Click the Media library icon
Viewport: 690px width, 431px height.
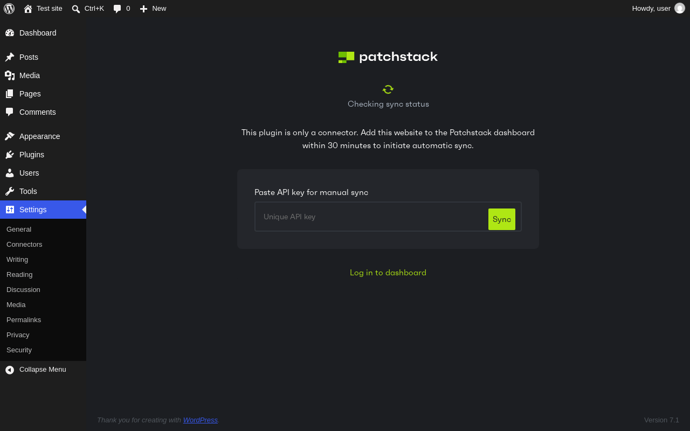[x=10, y=75]
